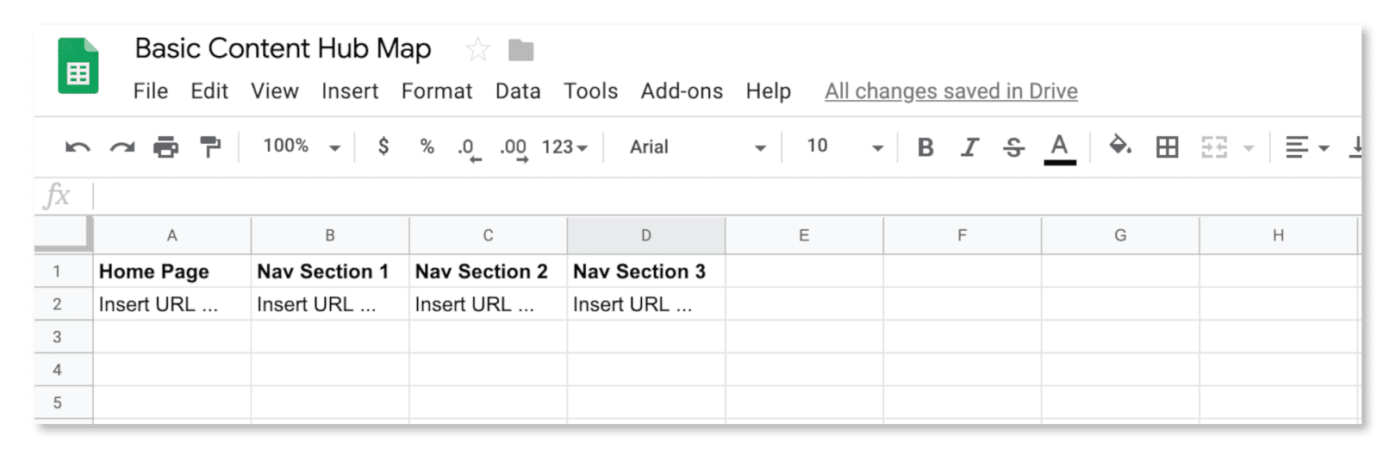Click the Fill color paint bucket

(1119, 145)
